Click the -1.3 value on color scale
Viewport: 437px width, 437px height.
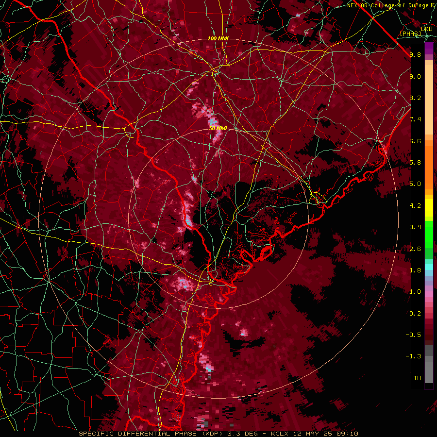(x=413, y=356)
